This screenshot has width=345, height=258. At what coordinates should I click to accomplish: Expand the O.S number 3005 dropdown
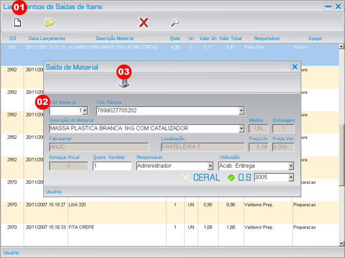(291, 177)
